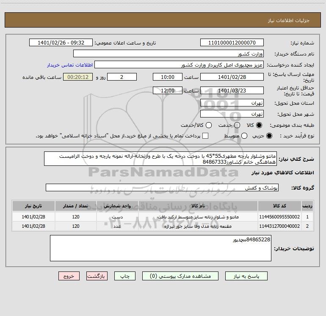Click the بازگشت back button

pos(97,276)
